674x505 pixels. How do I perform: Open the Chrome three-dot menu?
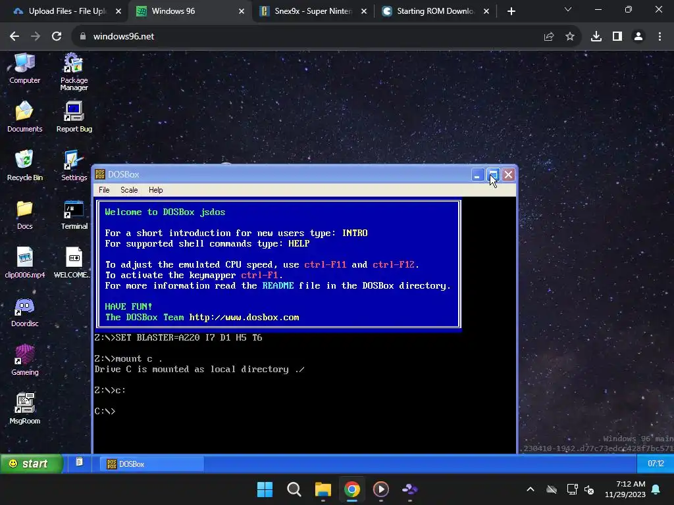[x=660, y=37]
